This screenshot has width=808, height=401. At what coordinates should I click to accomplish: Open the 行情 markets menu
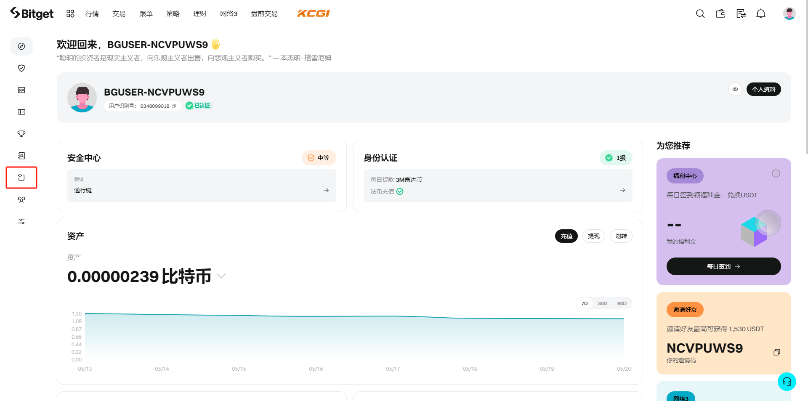pyautogui.click(x=92, y=13)
